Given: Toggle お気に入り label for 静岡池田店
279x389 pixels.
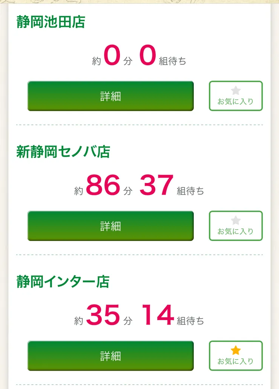Looking at the screenshot, I should (236, 101).
